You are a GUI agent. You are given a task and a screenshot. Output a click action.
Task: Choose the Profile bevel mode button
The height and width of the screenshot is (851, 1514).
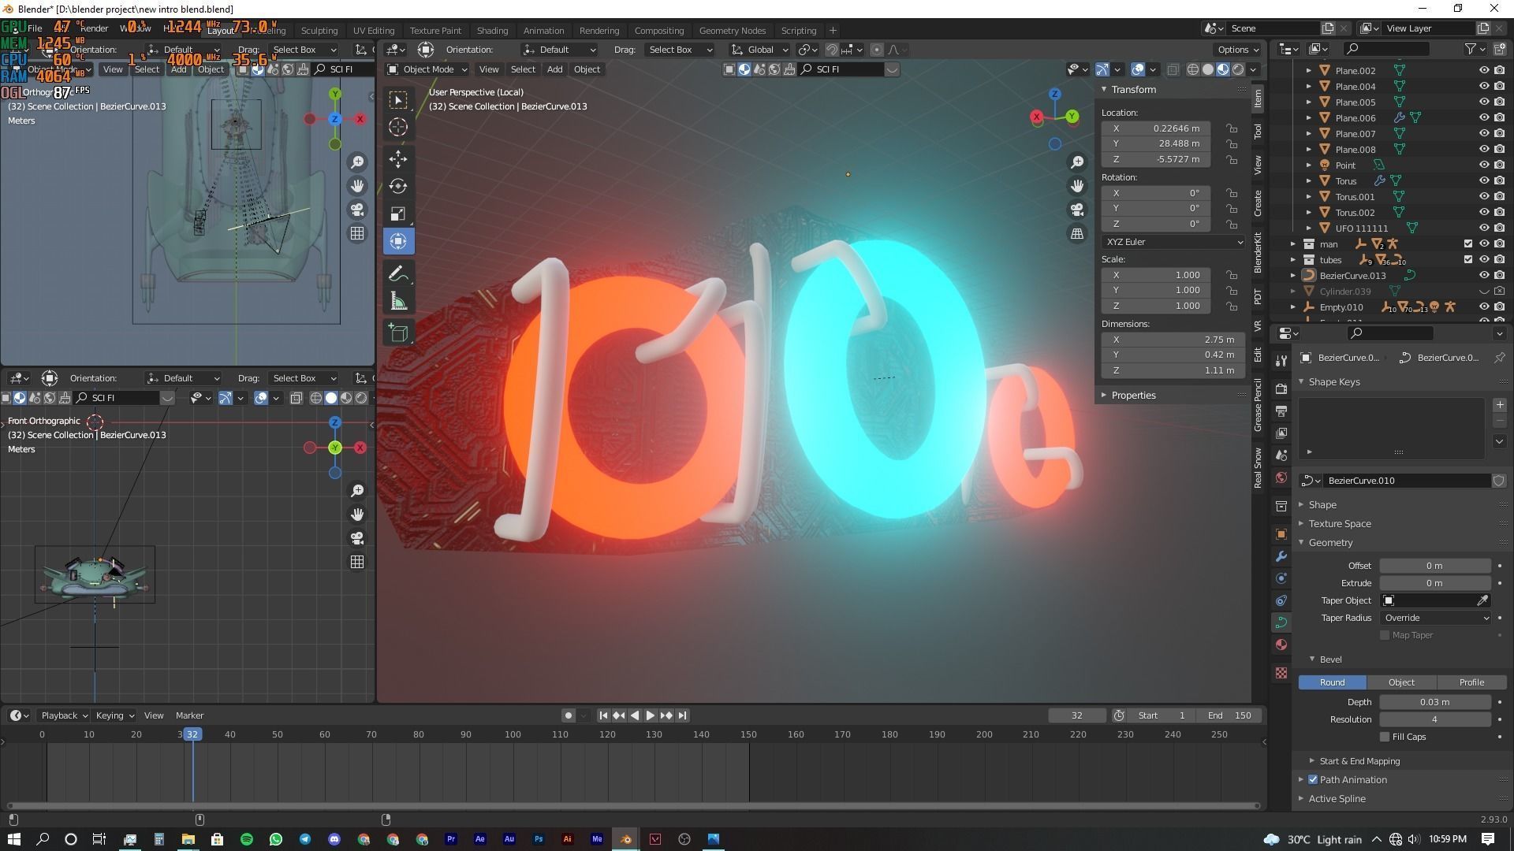pyautogui.click(x=1471, y=682)
